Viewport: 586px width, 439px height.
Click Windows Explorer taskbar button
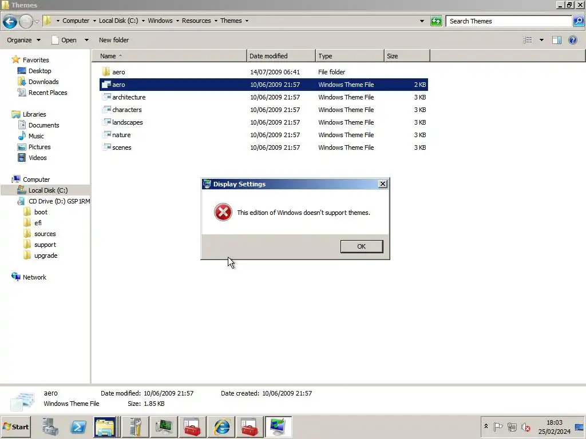106,426
